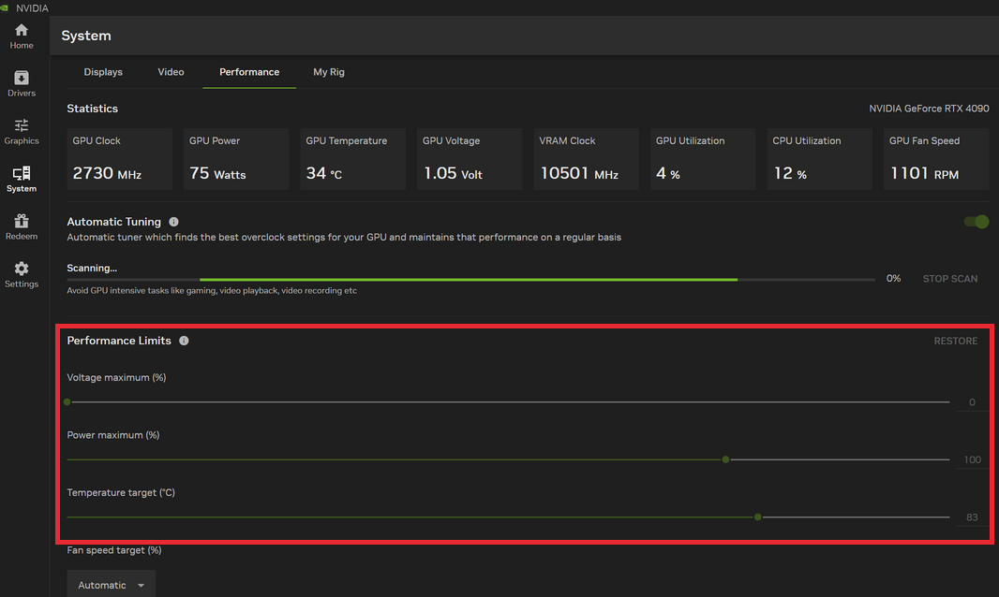999x597 pixels.
Task: Select the Performance tab
Action: (249, 72)
